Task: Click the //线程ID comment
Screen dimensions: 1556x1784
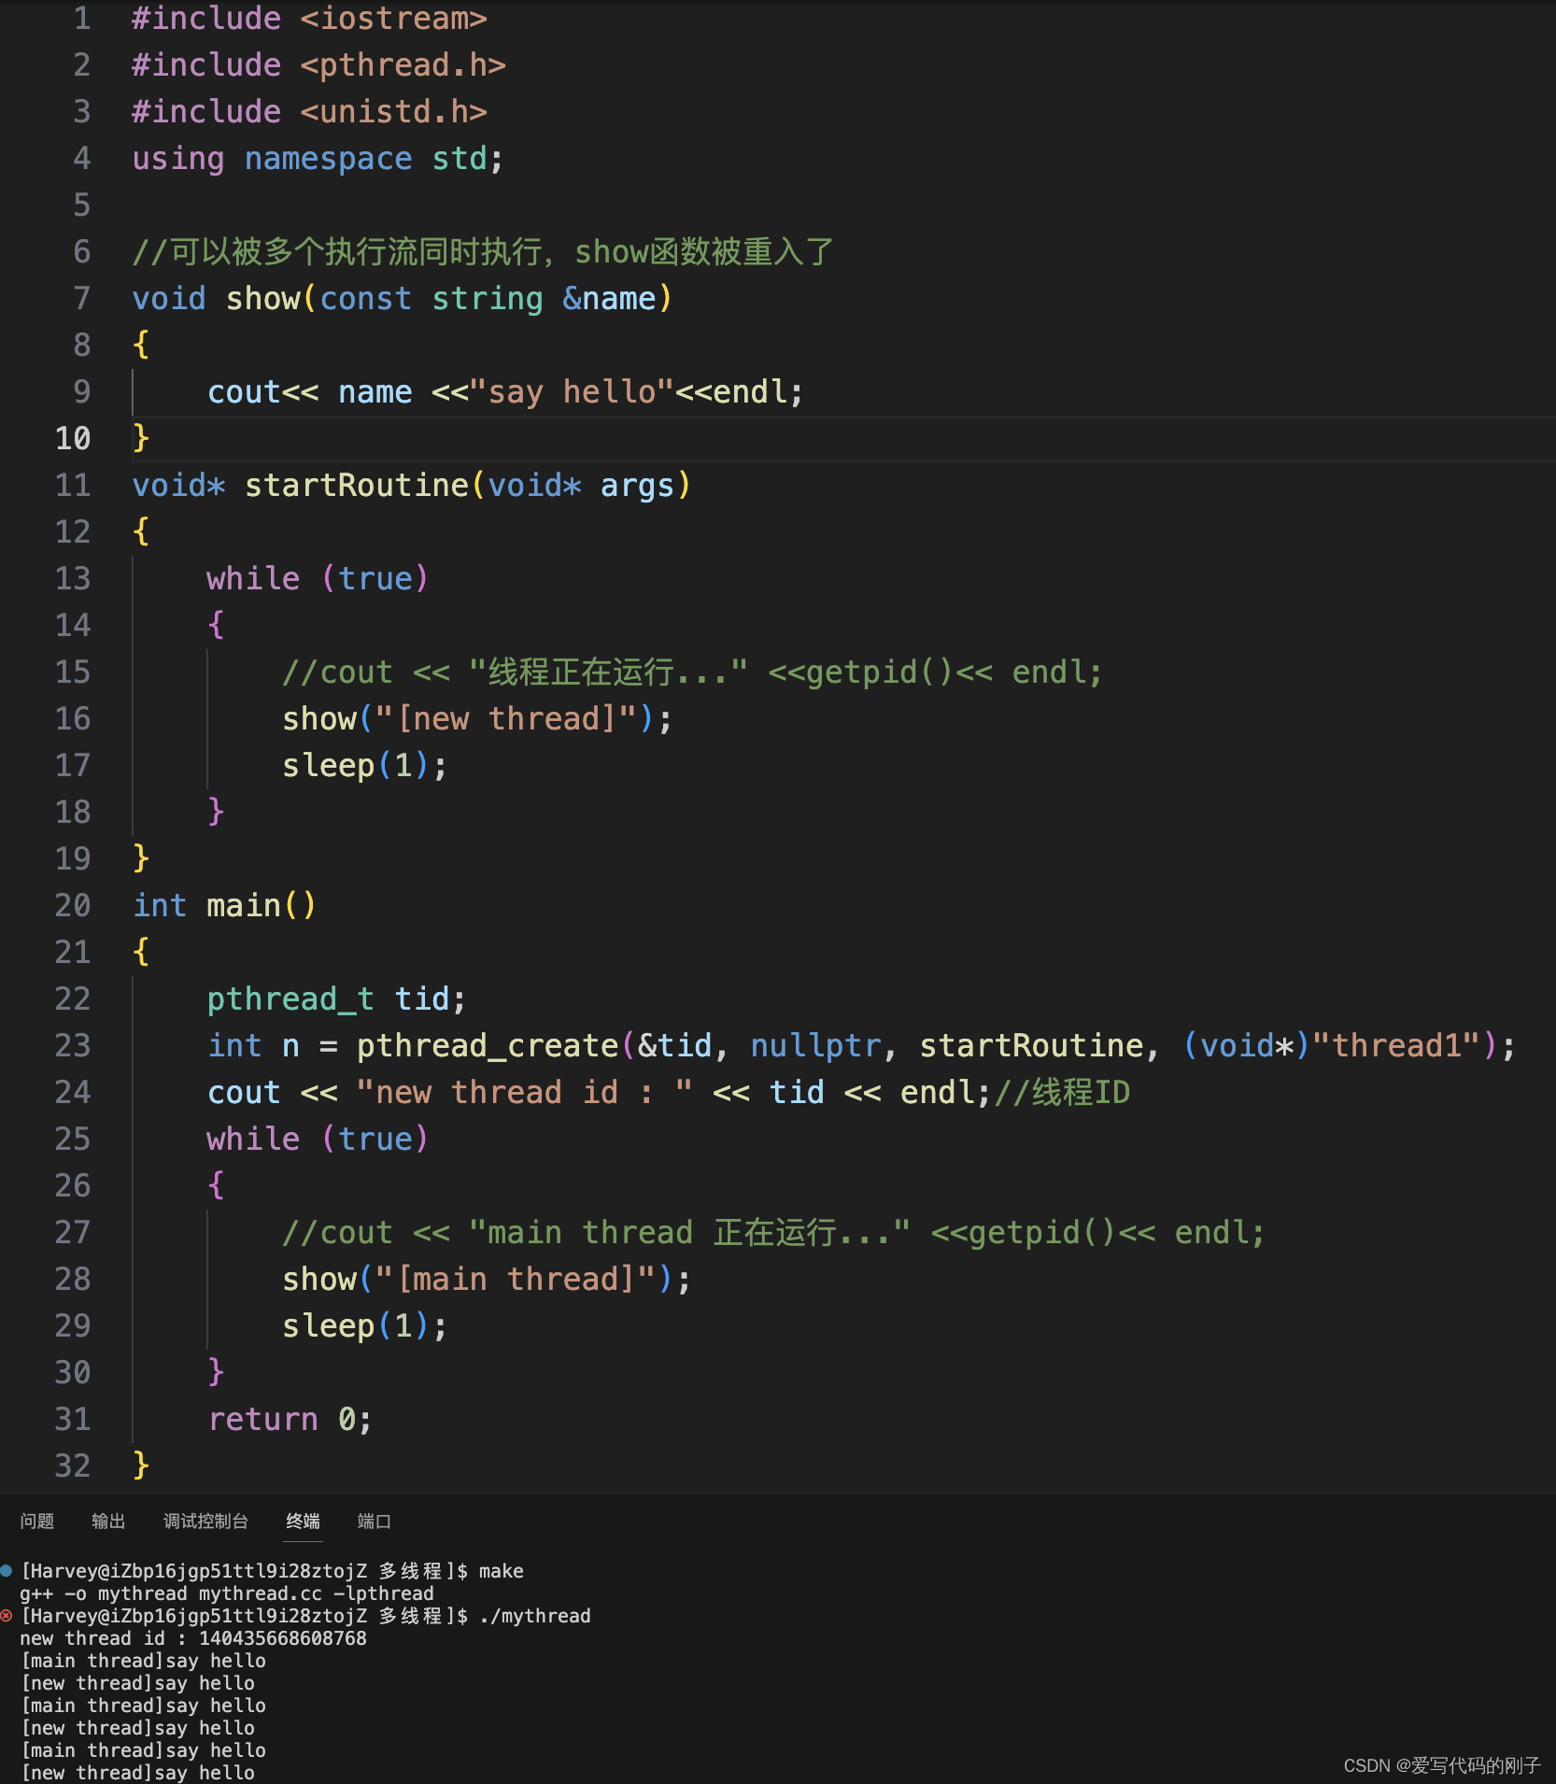Action: pos(1062,1092)
